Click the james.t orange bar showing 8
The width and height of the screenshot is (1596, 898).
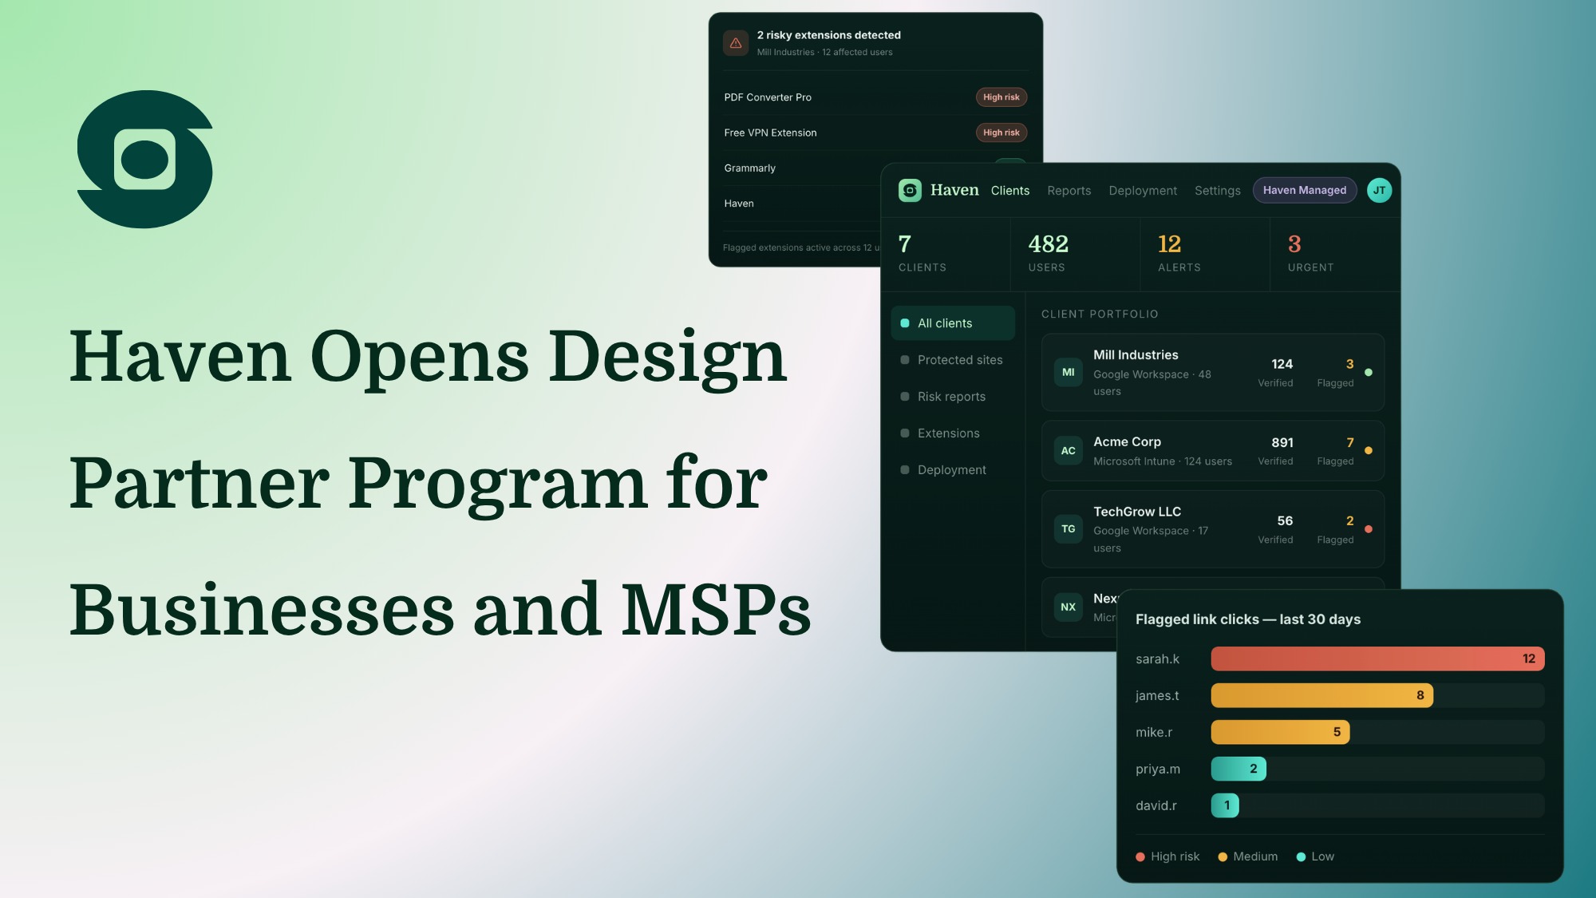1321,695
